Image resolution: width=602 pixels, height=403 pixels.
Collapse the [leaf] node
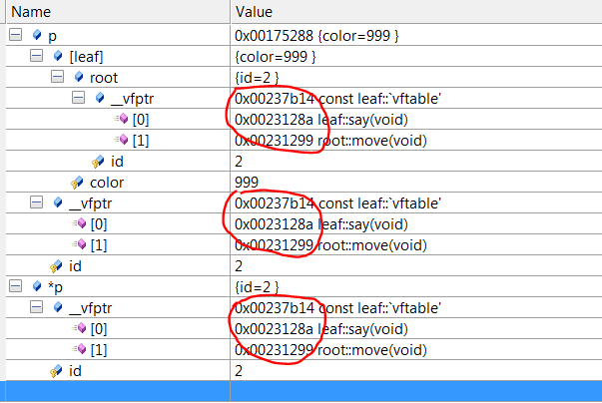click(x=37, y=56)
